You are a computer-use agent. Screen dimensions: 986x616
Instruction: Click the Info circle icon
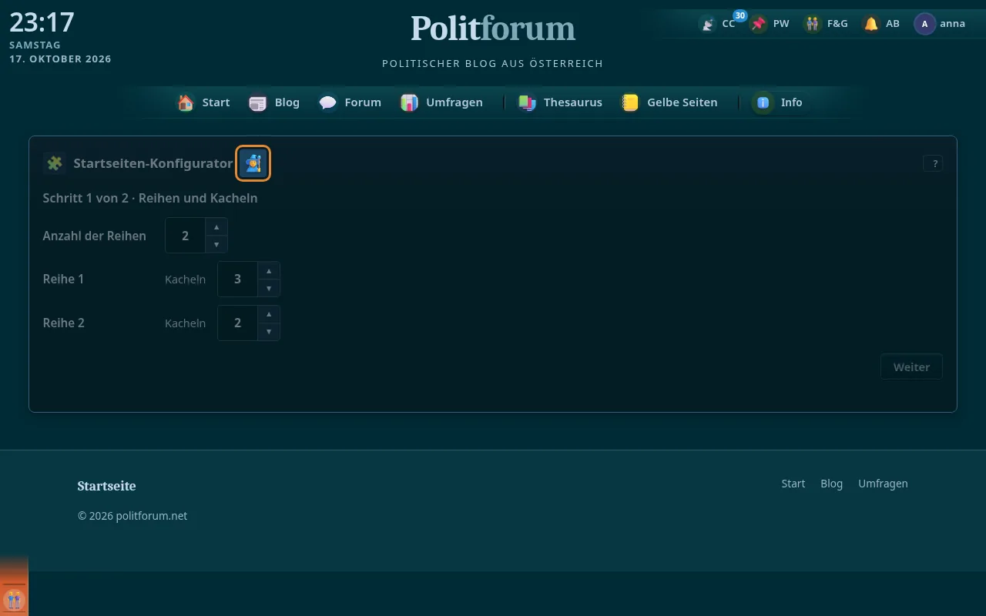pyautogui.click(x=763, y=102)
